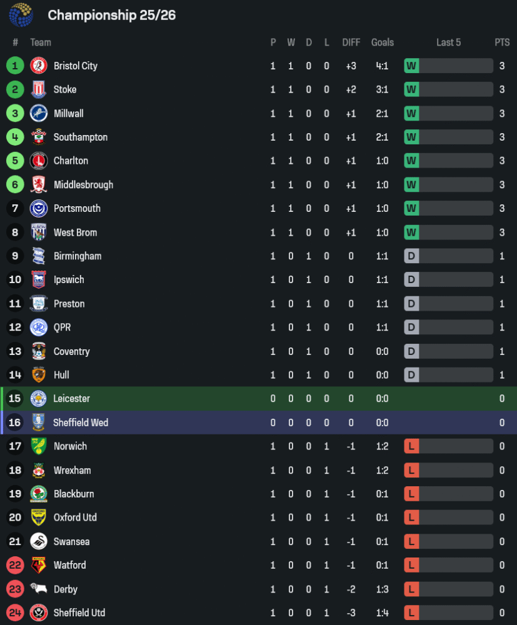Click the Norwich canary crest
Screen dimensions: 517x625
point(39,446)
